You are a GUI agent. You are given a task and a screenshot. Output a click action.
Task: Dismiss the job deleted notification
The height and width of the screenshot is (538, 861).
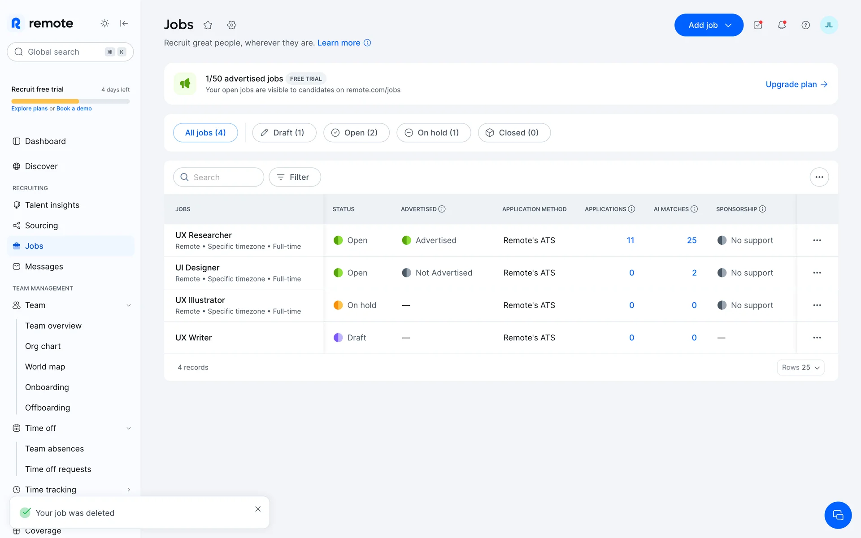[x=258, y=509]
